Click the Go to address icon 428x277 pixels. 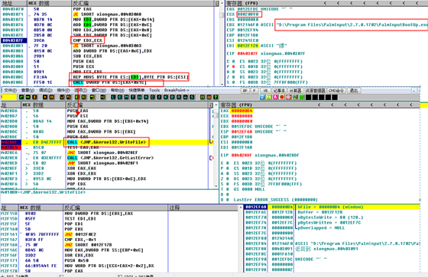pos(102,97)
